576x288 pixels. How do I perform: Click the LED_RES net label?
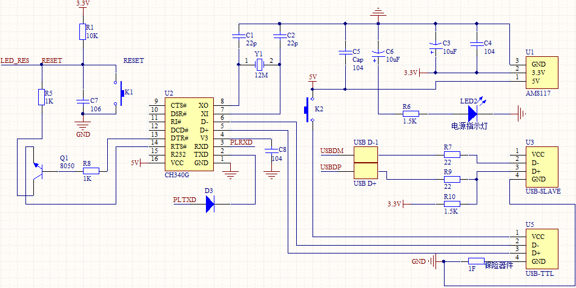(15, 61)
